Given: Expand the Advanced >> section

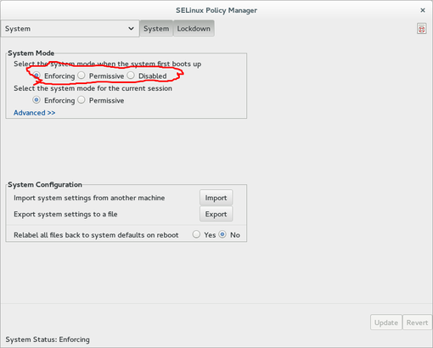Looking at the screenshot, I should [34, 113].
